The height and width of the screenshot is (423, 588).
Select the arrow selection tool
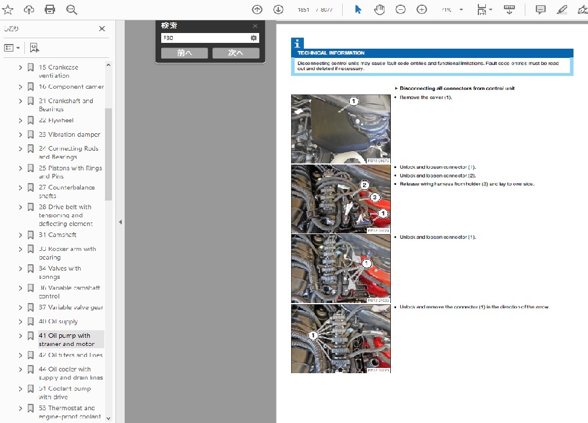point(358,10)
